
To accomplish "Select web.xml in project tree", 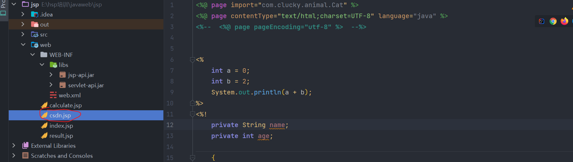I will [70, 95].
